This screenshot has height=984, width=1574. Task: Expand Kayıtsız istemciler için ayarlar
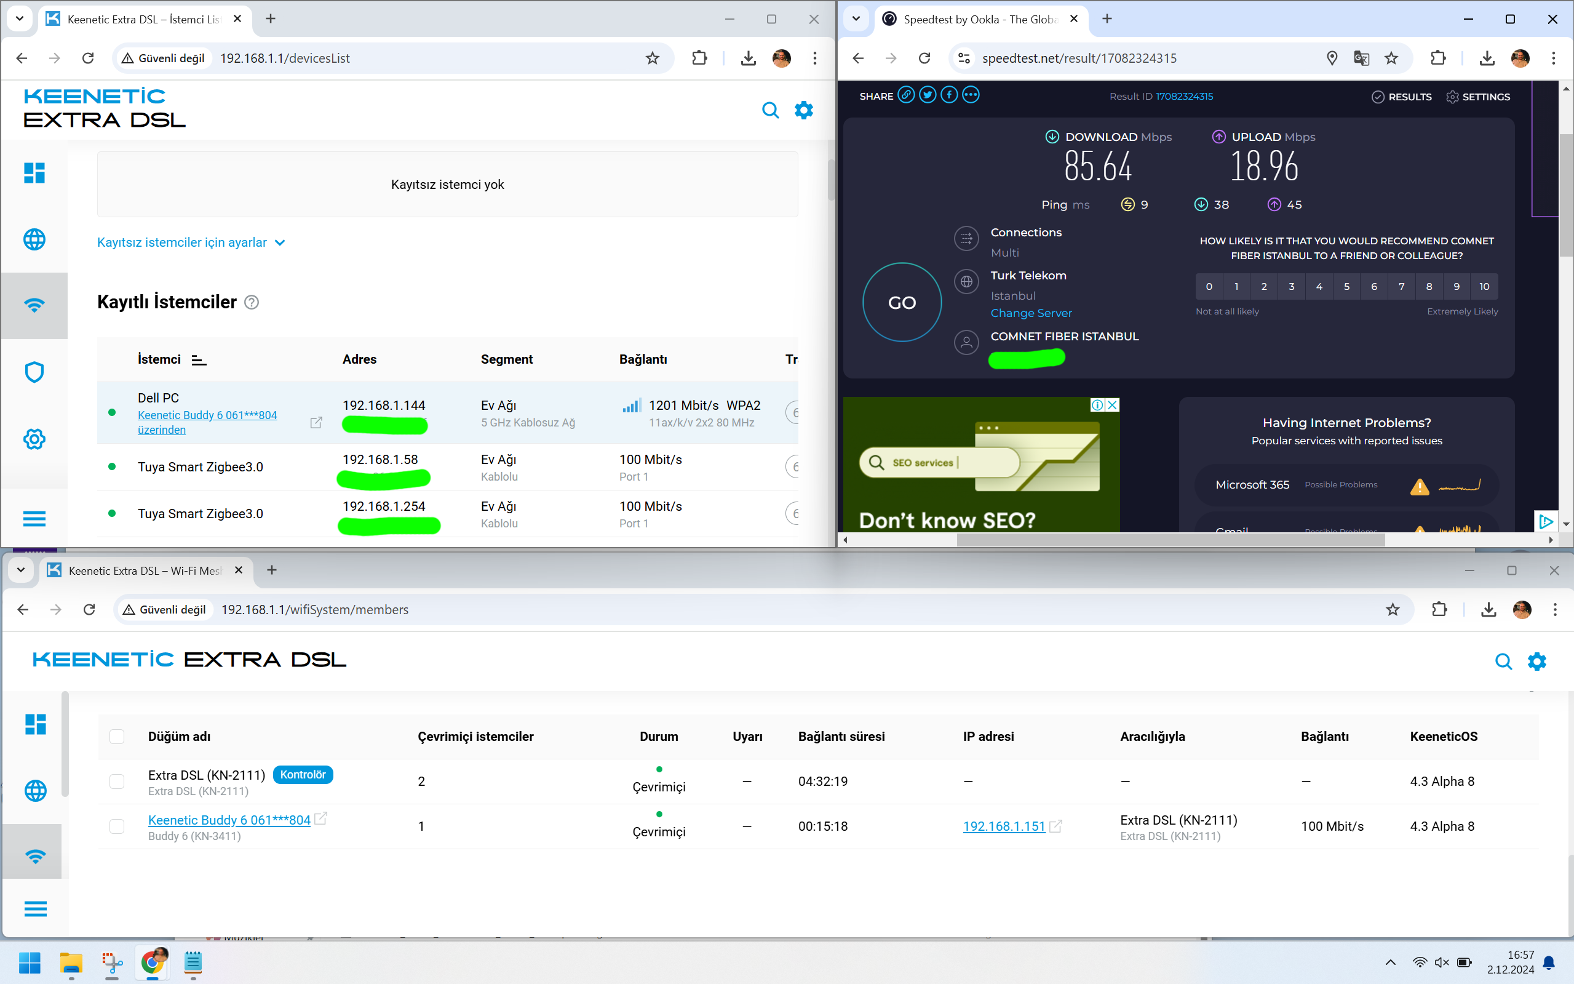point(191,242)
